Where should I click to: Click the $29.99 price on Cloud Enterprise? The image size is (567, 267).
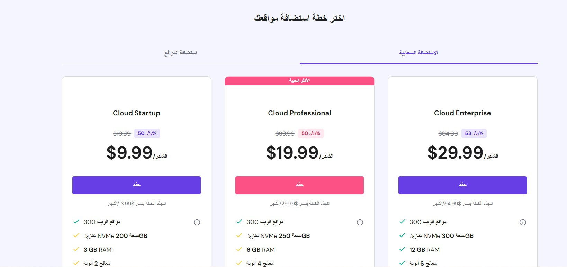coord(455,153)
